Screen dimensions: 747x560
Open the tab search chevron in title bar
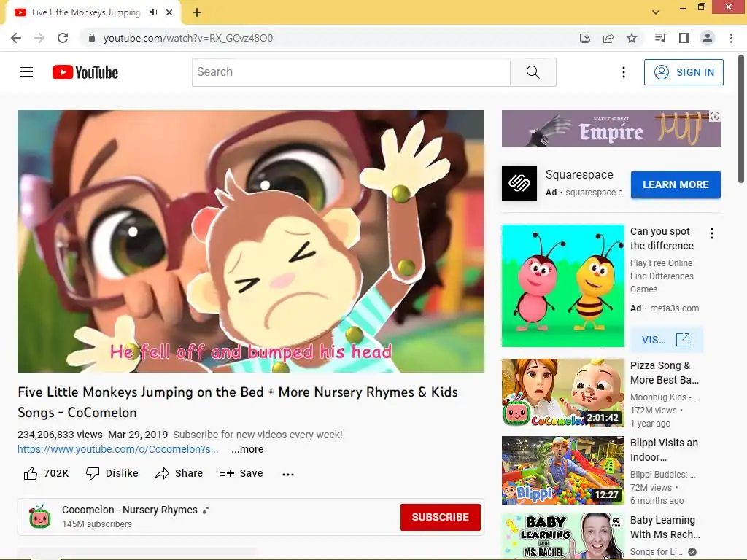(656, 12)
